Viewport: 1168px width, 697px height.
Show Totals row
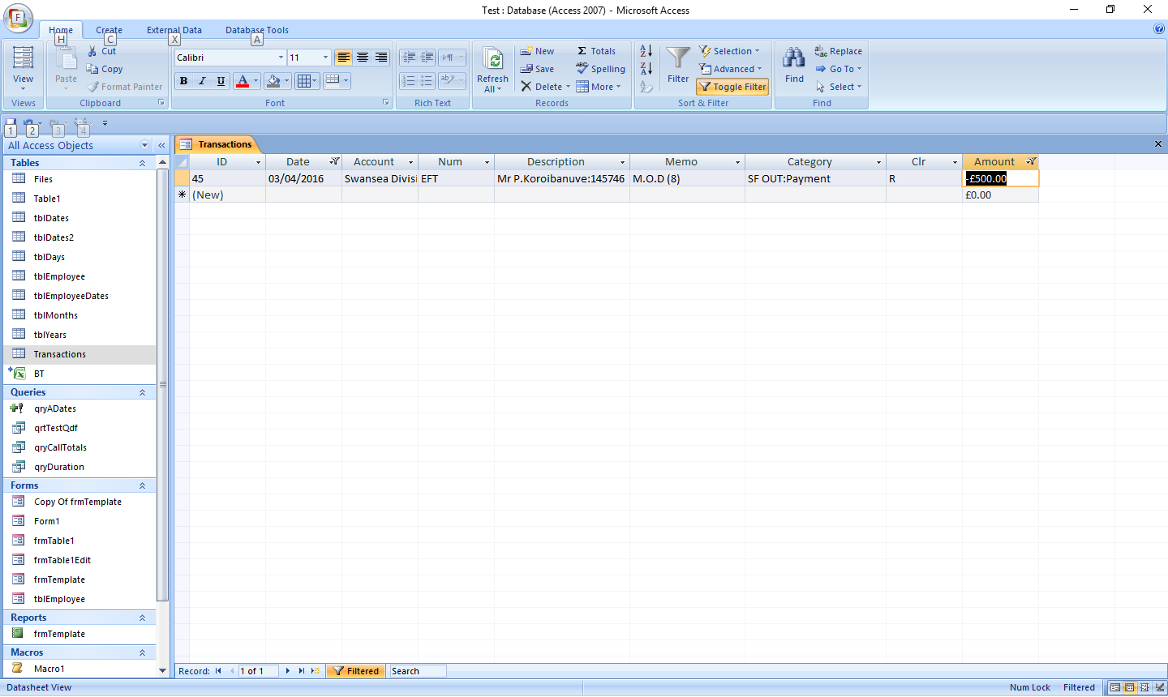pyautogui.click(x=596, y=51)
